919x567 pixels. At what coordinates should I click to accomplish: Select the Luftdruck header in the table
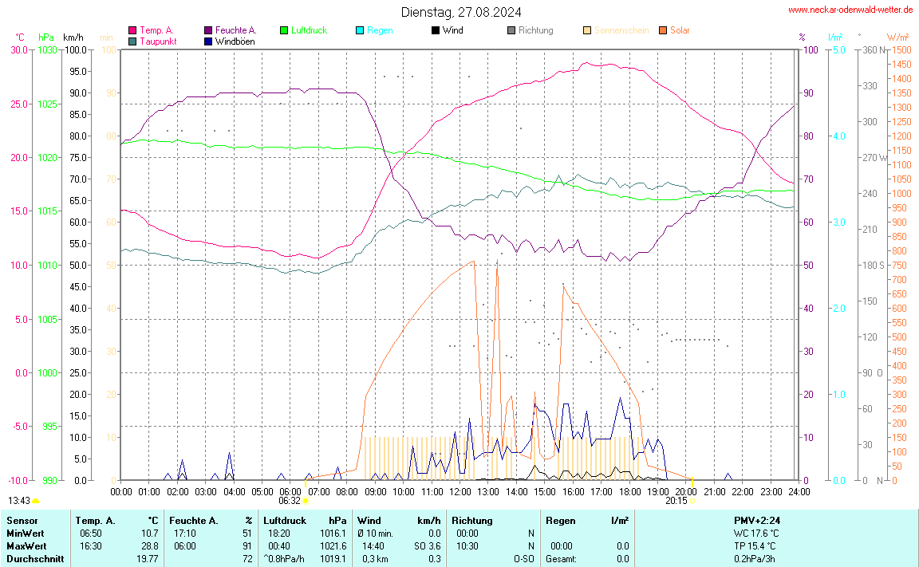coord(286,521)
